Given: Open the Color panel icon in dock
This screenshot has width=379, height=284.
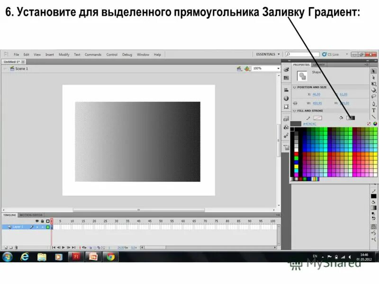Looking at the screenshot, I should (286, 70).
